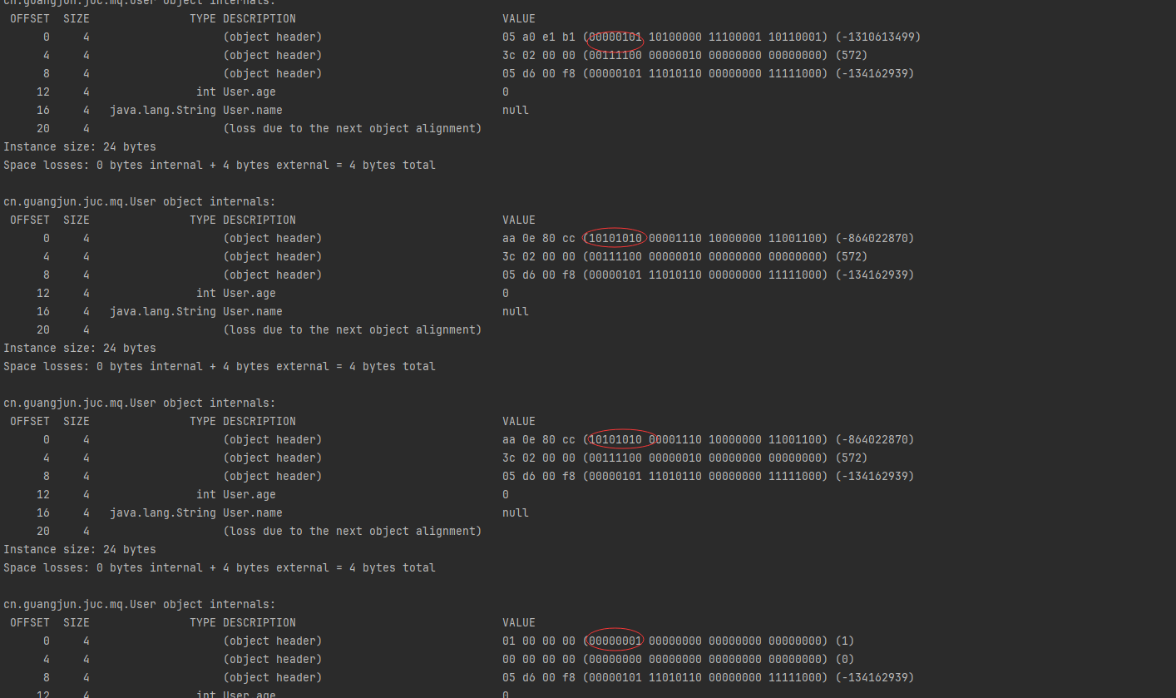Click the first "loss due to the next object alignment" text
The height and width of the screenshot is (698, 1176).
pyautogui.click(x=352, y=129)
